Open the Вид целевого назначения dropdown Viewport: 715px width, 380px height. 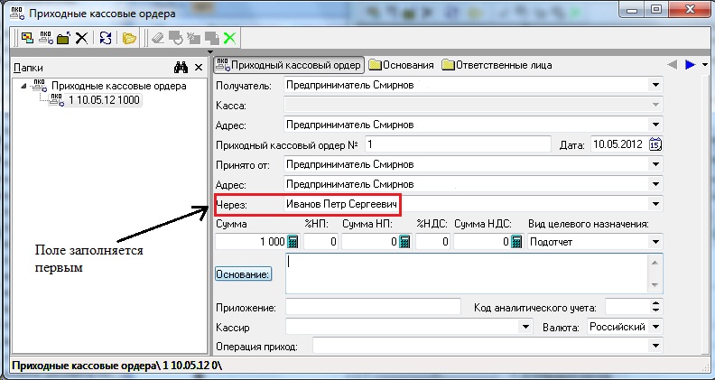(655, 242)
